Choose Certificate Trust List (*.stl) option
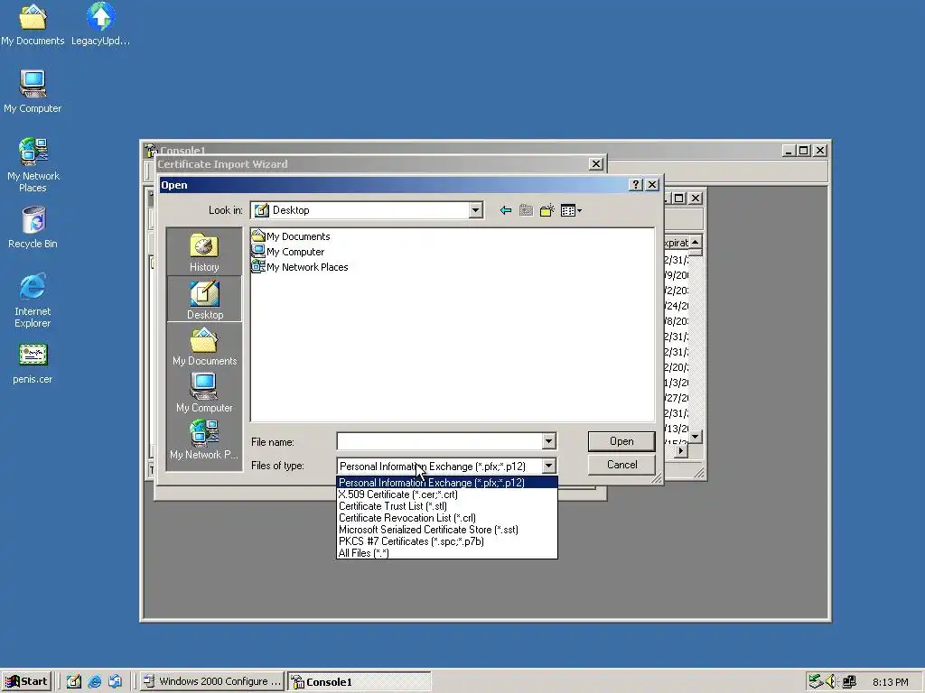Viewport: 925px width, 693px height. click(446, 506)
